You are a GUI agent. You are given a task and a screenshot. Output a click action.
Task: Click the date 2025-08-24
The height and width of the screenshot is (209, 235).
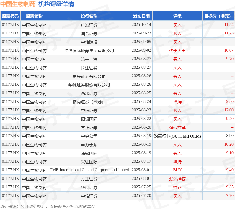coord(141,101)
